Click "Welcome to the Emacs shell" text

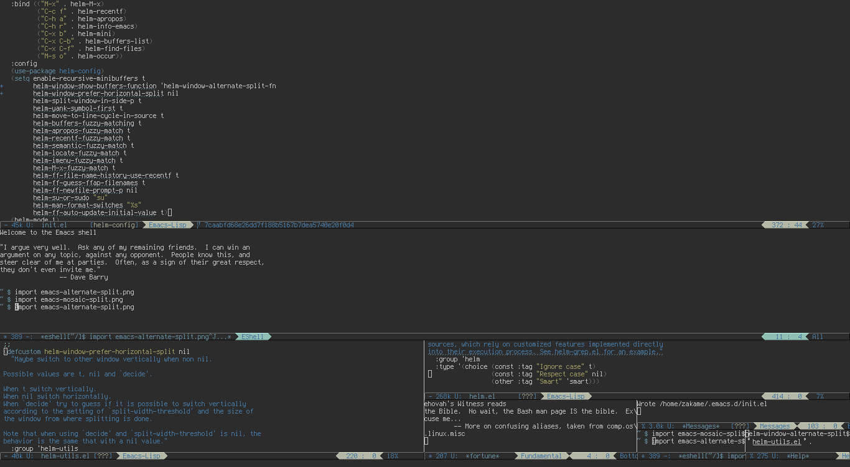pyautogui.click(x=49, y=232)
